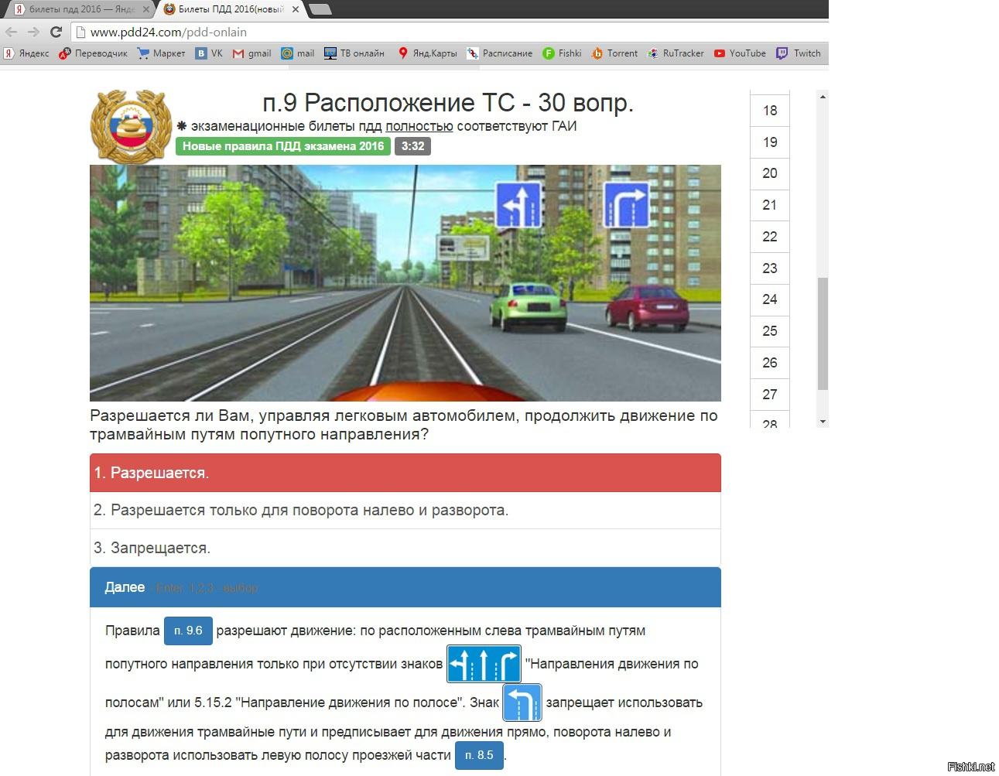Screen dimensions: 999x776
Task: Select answer 3 'Запрещается.'
Action: point(405,548)
